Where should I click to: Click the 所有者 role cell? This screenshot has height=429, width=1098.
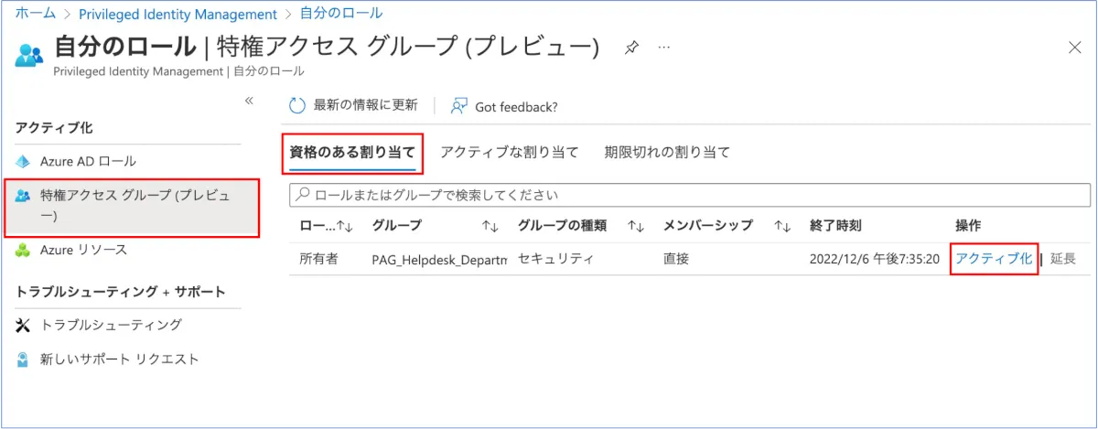point(318,259)
